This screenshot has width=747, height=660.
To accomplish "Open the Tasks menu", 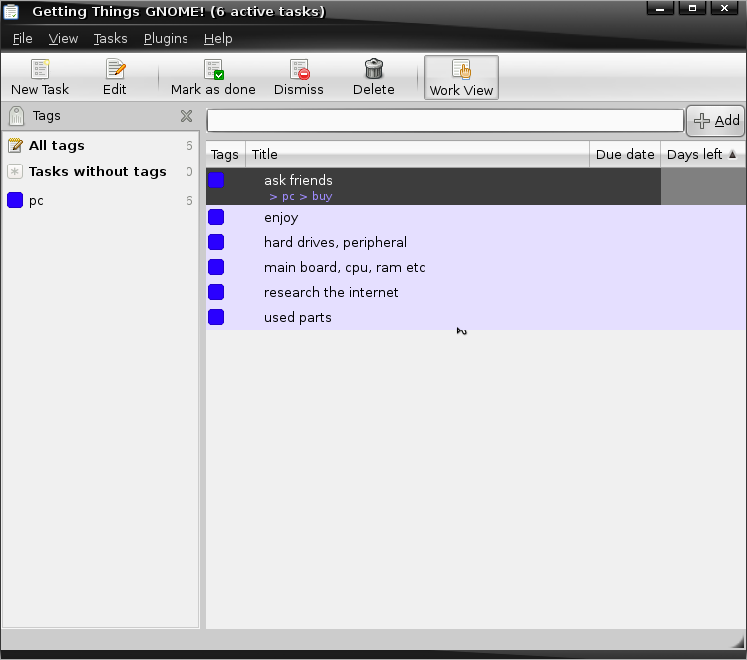I will click(110, 39).
